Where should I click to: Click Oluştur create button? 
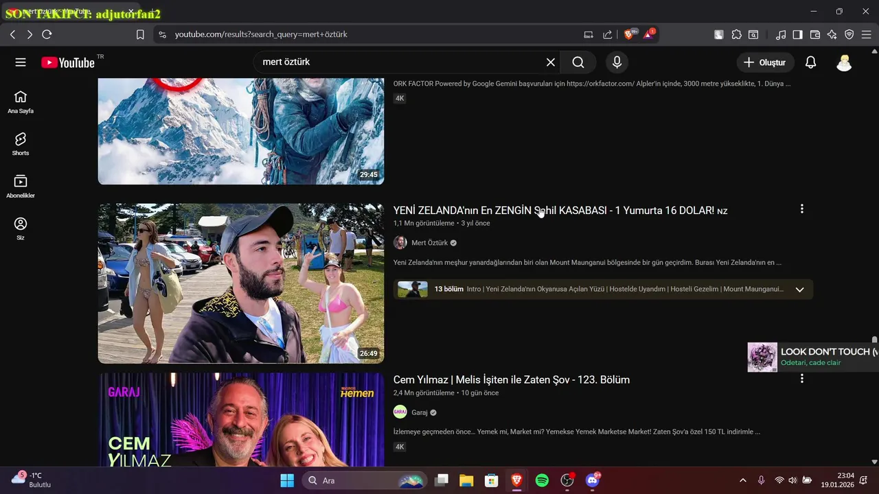[x=765, y=62]
